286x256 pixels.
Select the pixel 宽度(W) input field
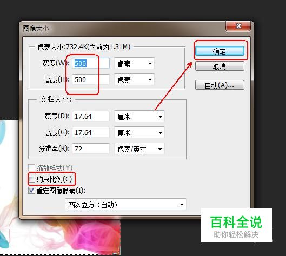point(91,63)
